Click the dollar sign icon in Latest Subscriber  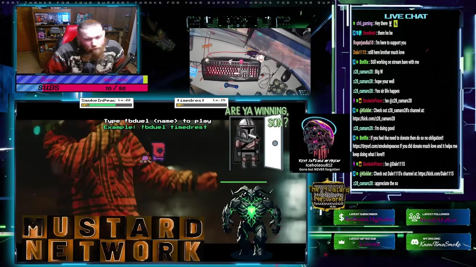pyautogui.click(x=341, y=218)
